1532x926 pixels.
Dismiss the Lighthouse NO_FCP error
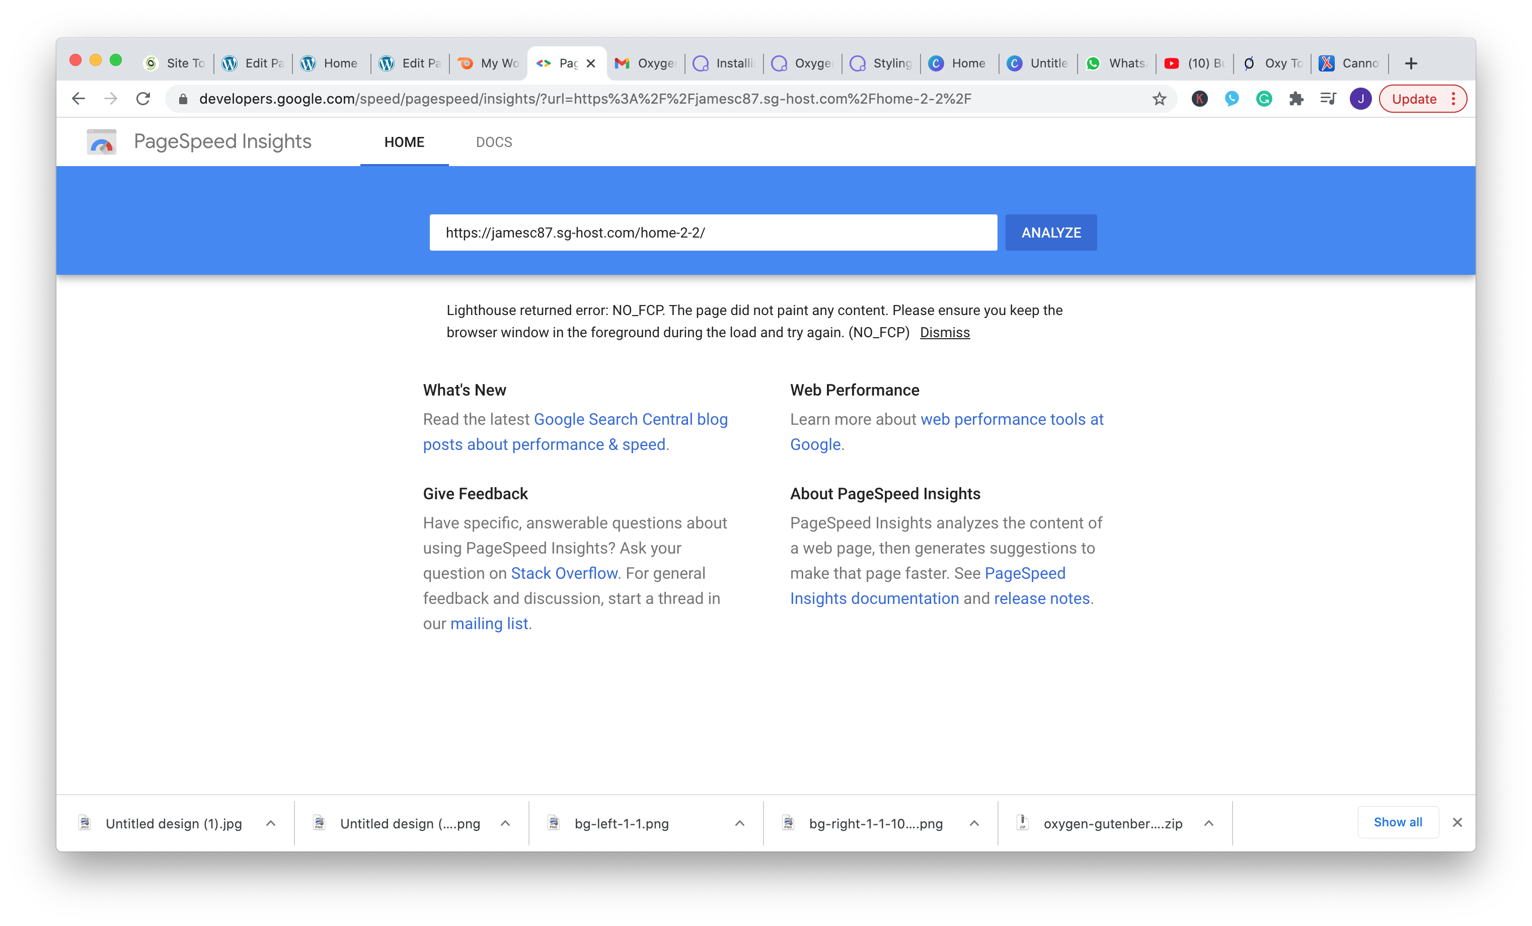point(945,332)
